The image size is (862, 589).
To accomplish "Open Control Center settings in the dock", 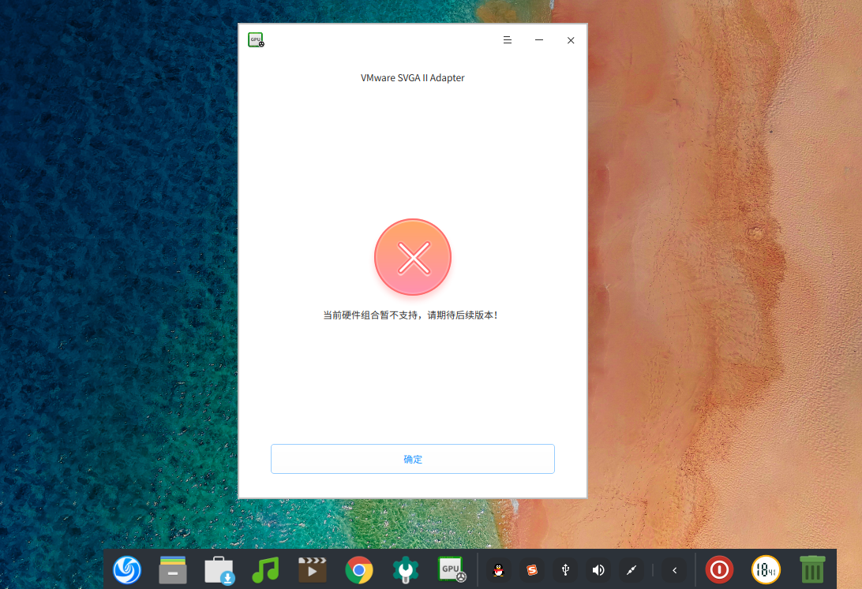I will pos(405,570).
